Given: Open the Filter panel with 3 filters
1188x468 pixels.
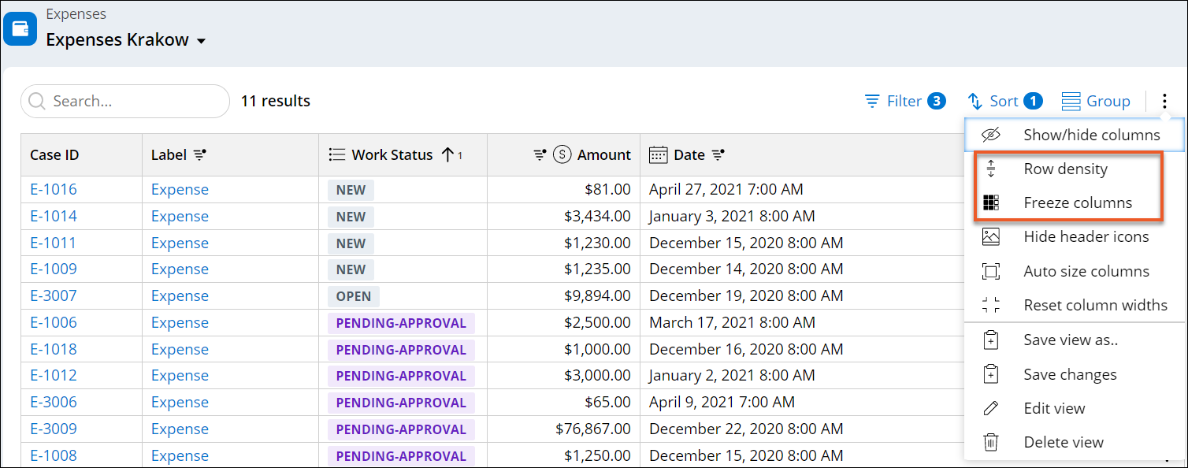Looking at the screenshot, I should (x=904, y=102).
